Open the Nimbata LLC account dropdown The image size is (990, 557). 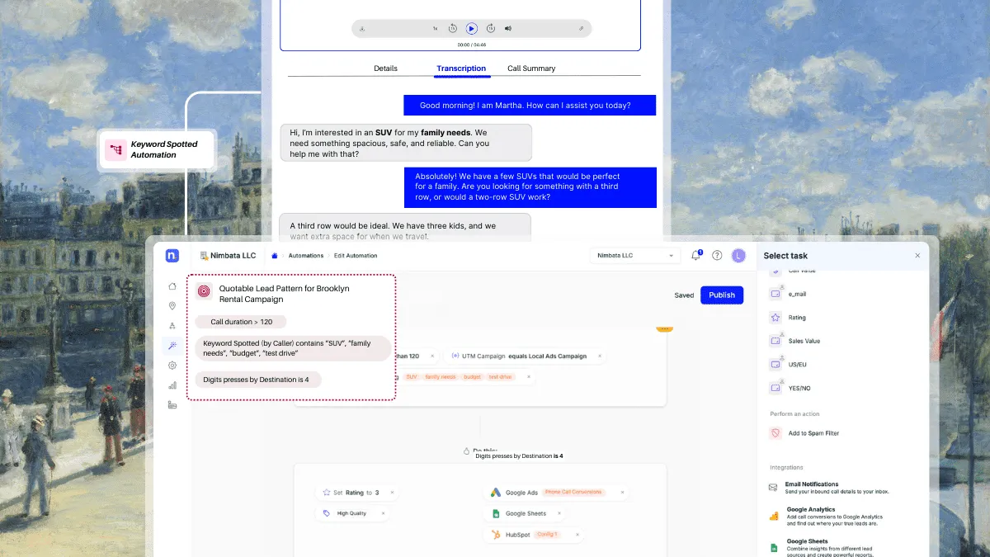[x=635, y=256]
